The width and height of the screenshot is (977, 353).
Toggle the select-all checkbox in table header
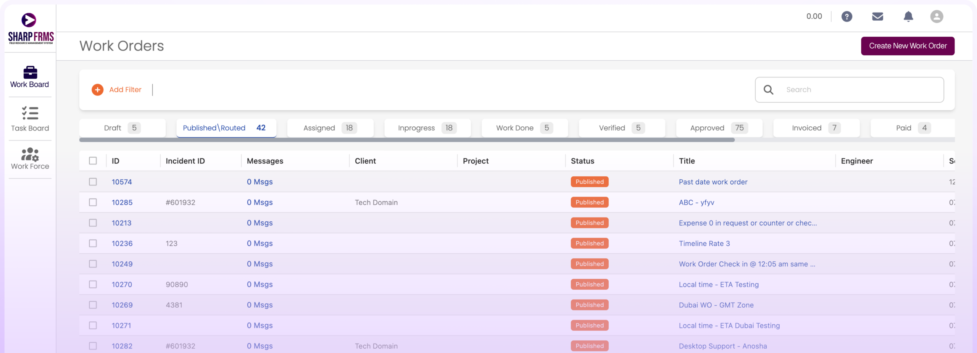pos(93,161)
